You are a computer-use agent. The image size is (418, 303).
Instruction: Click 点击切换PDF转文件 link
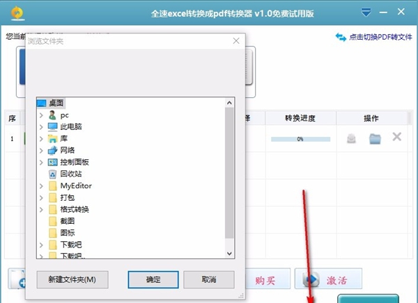(380, 37)
